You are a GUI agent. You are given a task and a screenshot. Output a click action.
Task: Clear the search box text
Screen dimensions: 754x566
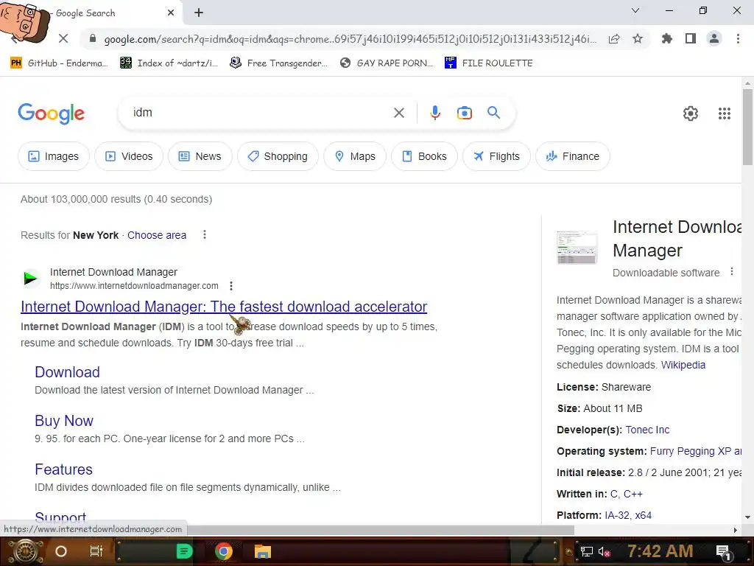[398, 113]
